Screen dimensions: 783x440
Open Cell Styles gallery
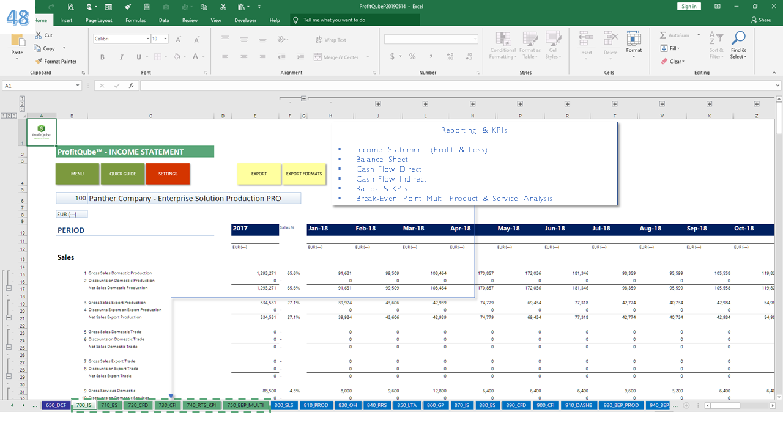click(x=552, y=46)
